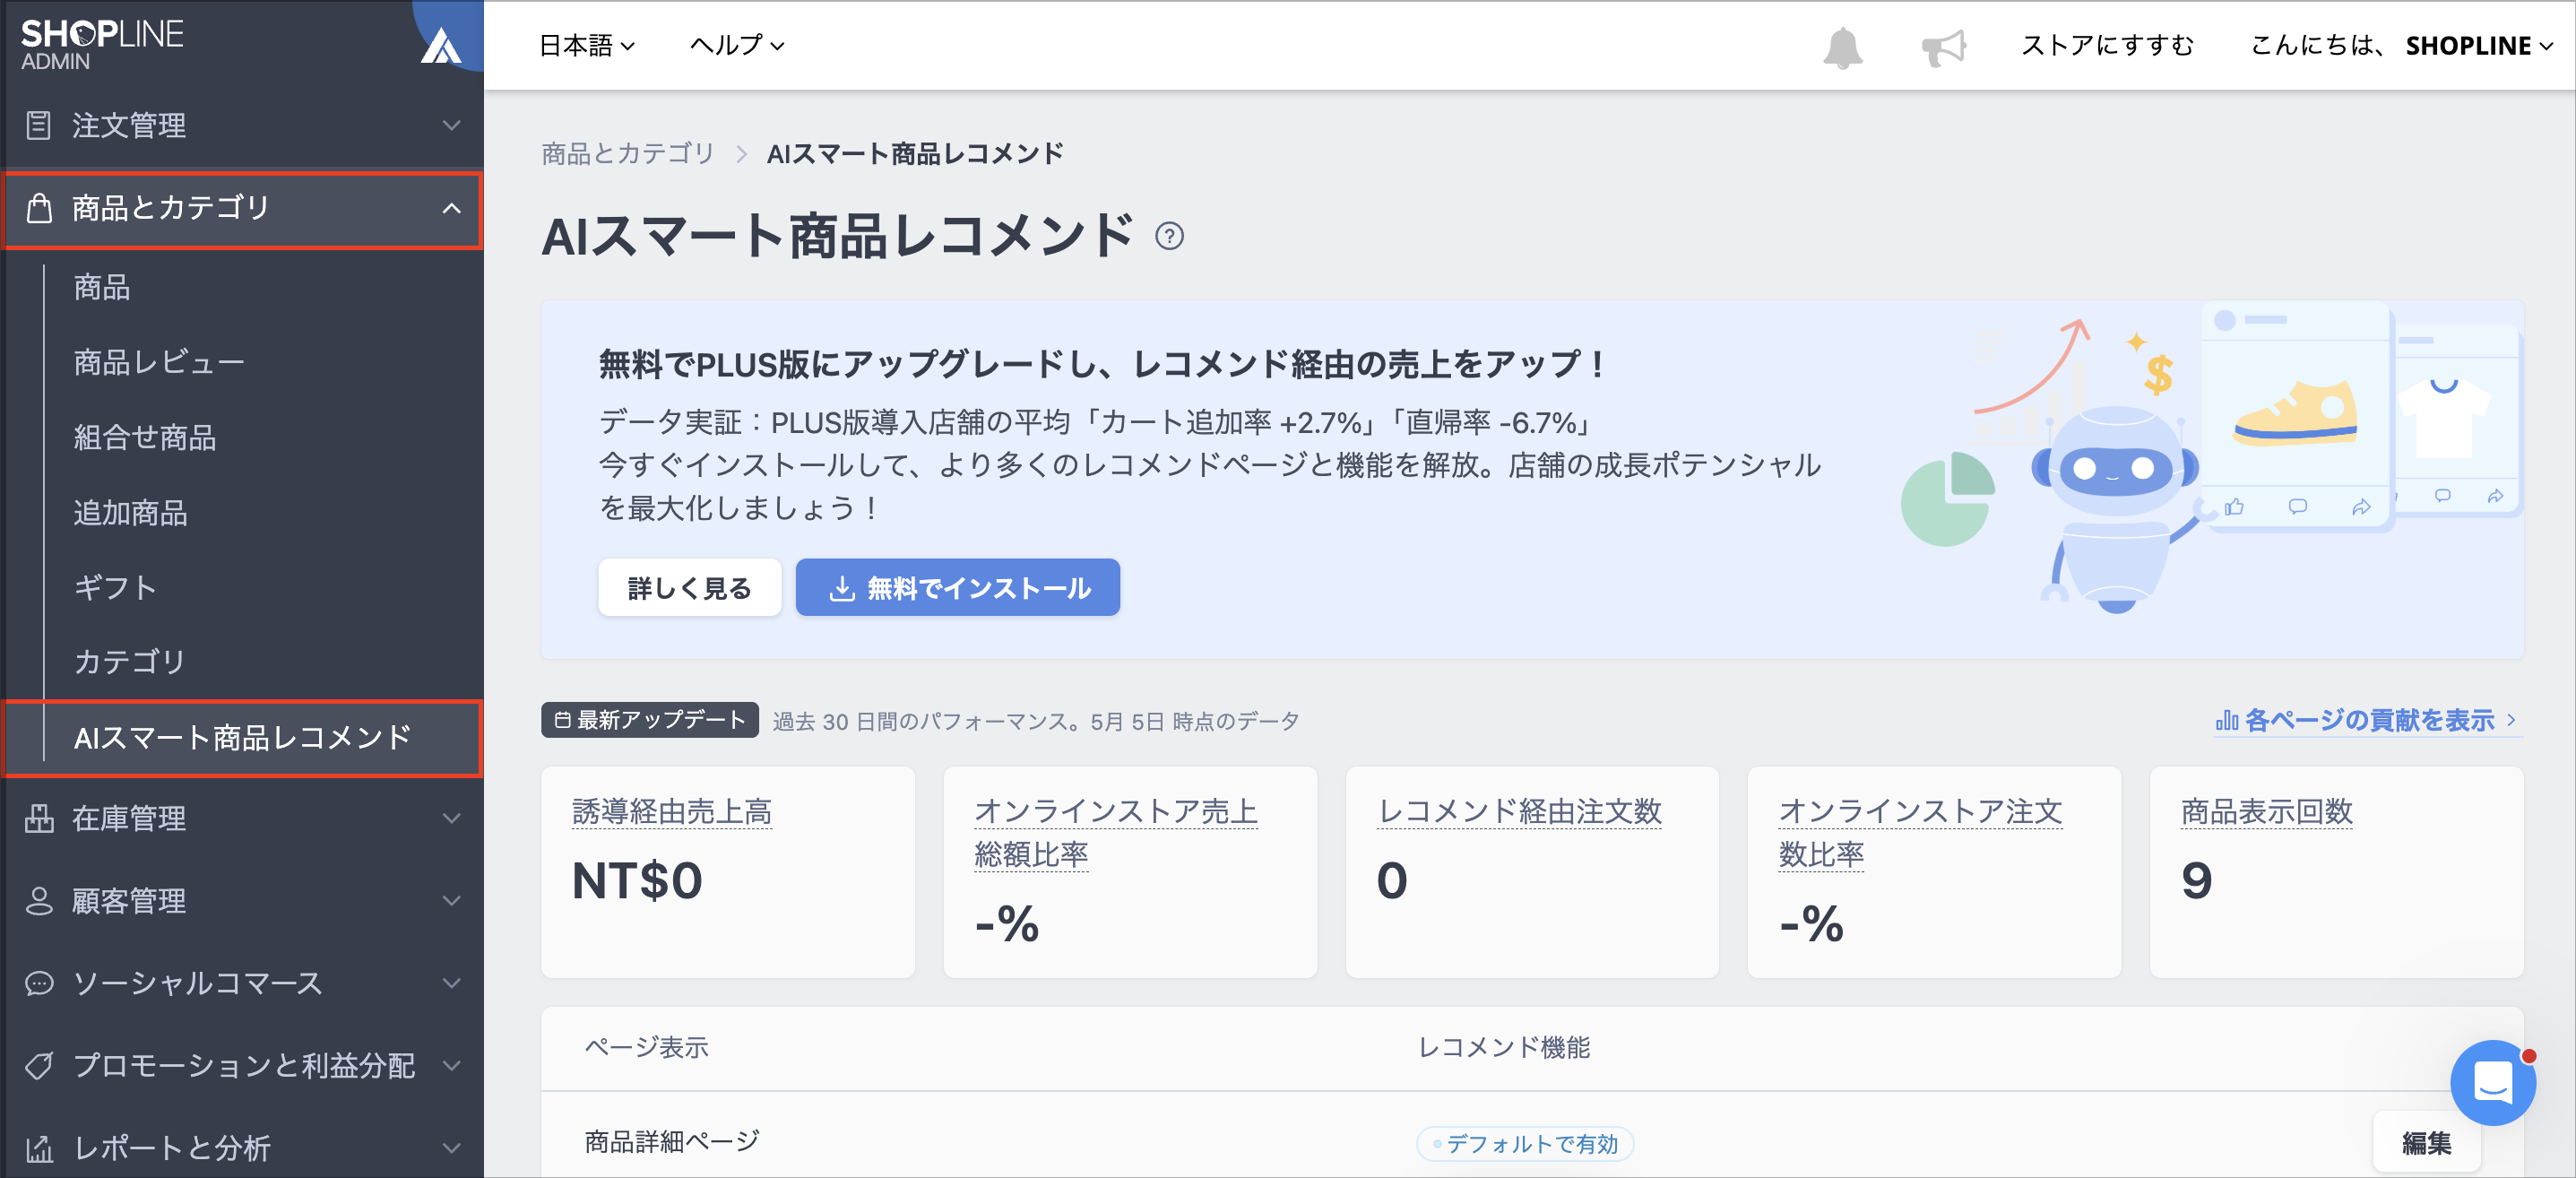Click the triangular logo icon in sidebar header
The height and width of the screenshot is (1178, 2576).
tap(440, 44)
